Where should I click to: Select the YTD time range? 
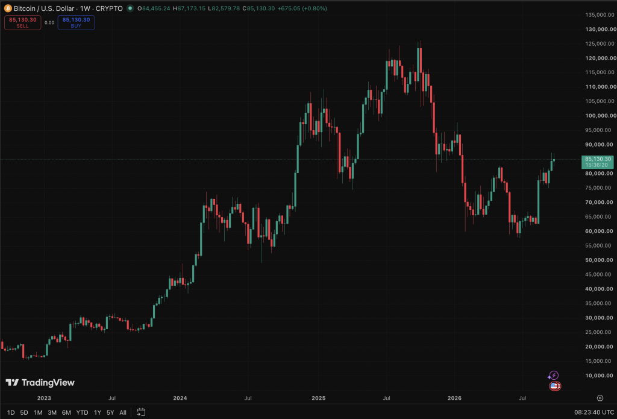click(x=82, y=412)
